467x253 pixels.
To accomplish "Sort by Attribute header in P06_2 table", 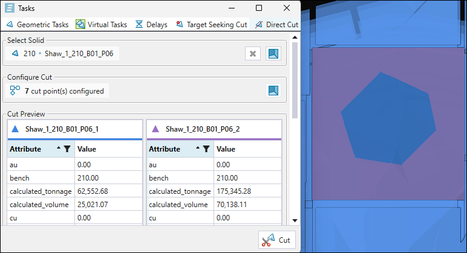I will (165, 149).
